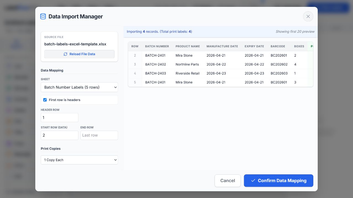Click expiry date 2026-04-23
Viewport: 353px width, 198px height.
(254, 73)
